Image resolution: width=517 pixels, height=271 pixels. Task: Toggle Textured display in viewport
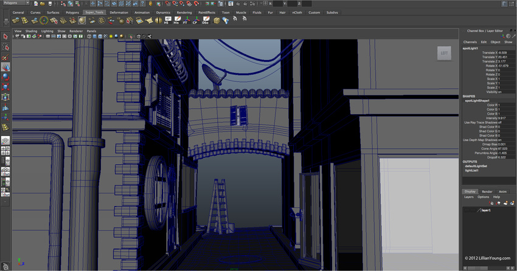tap(105, 36)
